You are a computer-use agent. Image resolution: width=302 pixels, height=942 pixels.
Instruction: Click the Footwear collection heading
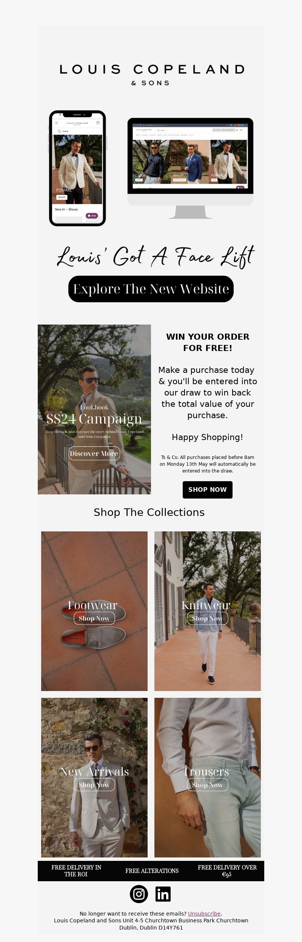click(x=93, y=605)
